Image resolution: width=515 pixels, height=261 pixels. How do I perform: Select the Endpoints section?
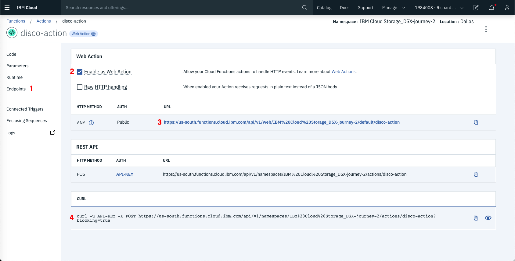point(16,89)
